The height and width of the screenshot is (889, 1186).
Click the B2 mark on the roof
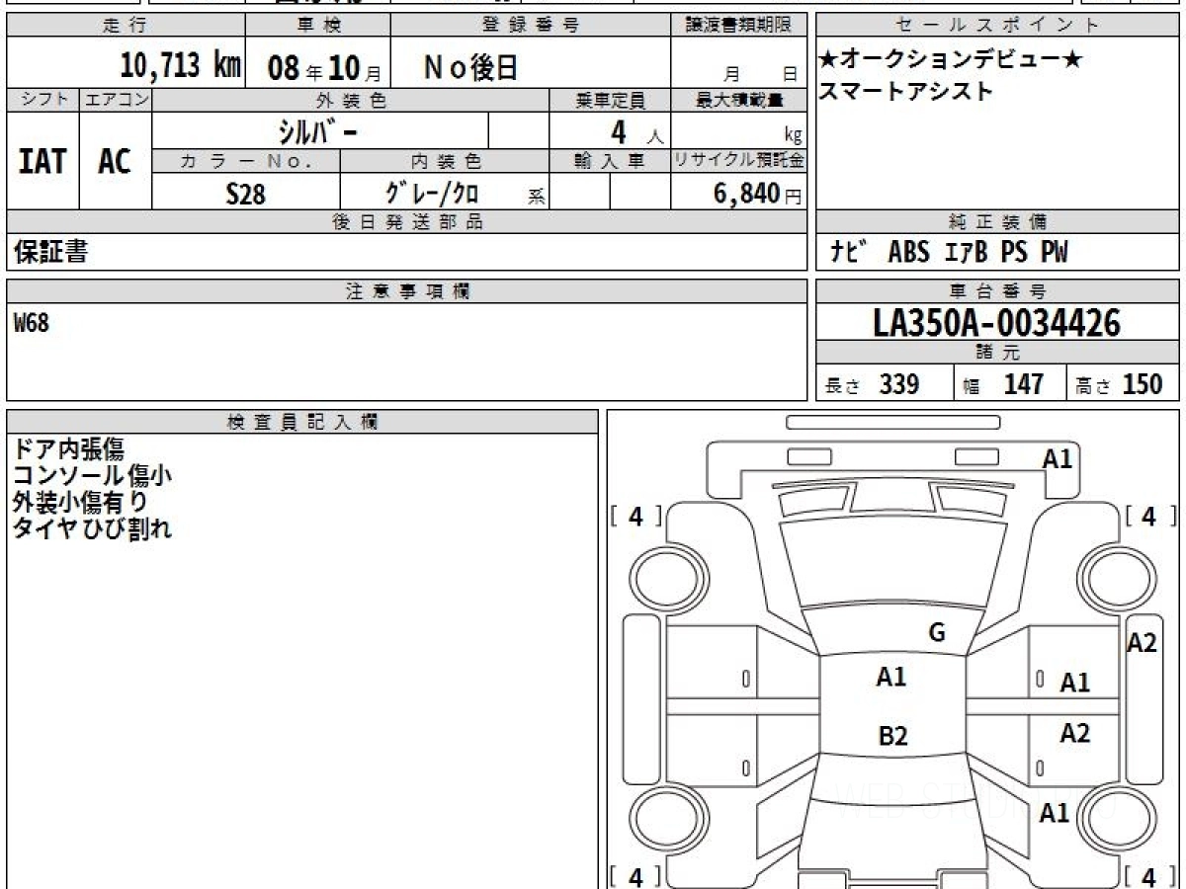point(892,735)
